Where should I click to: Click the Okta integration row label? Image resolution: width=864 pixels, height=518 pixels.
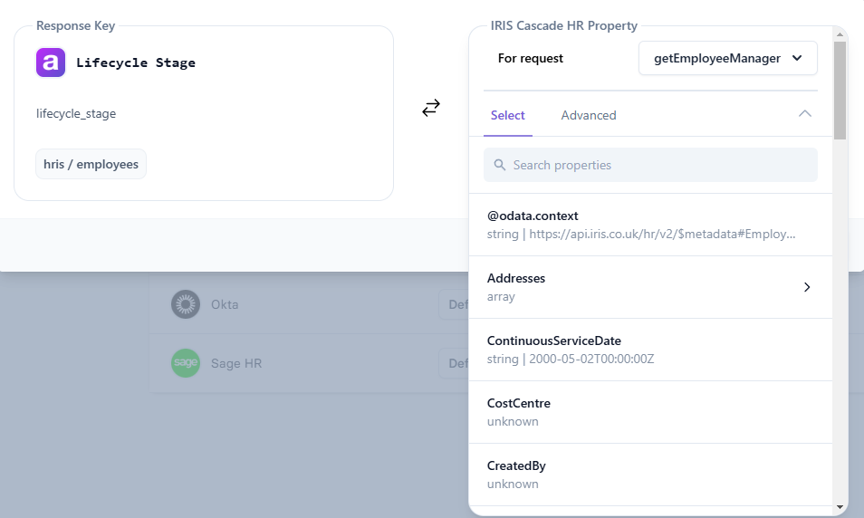[225, 304]
